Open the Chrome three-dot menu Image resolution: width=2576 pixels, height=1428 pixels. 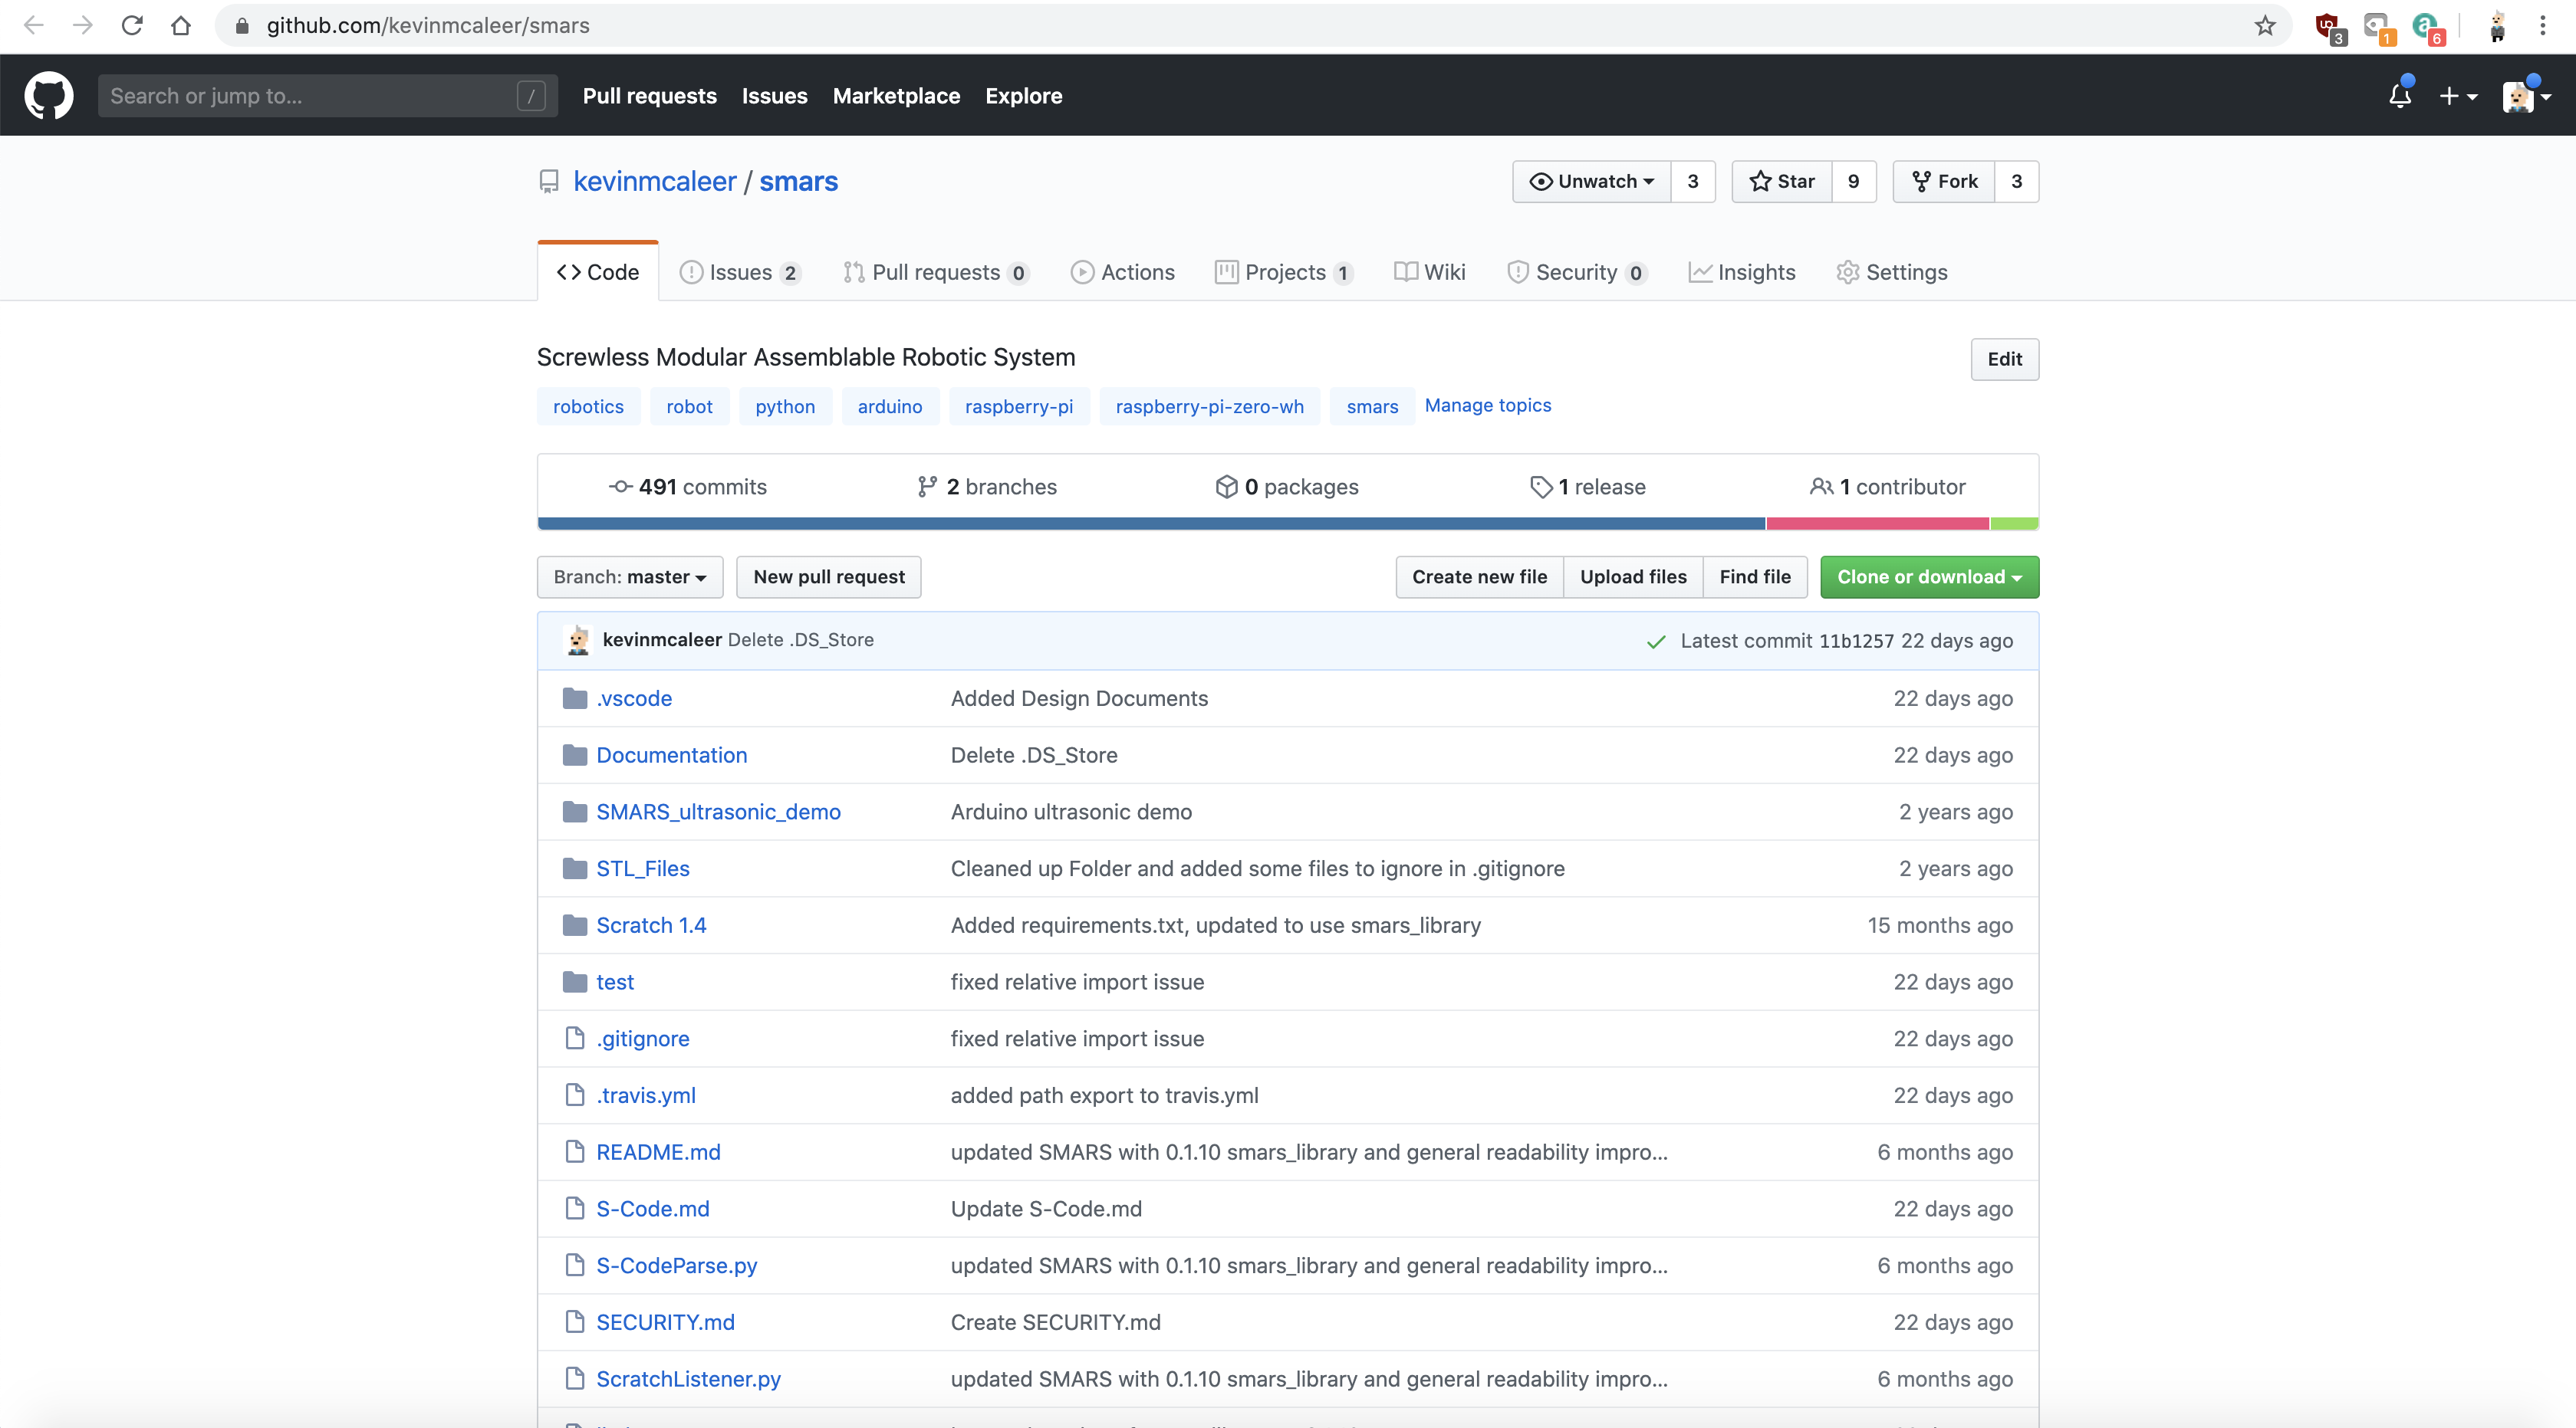(x=2542, y=25)
